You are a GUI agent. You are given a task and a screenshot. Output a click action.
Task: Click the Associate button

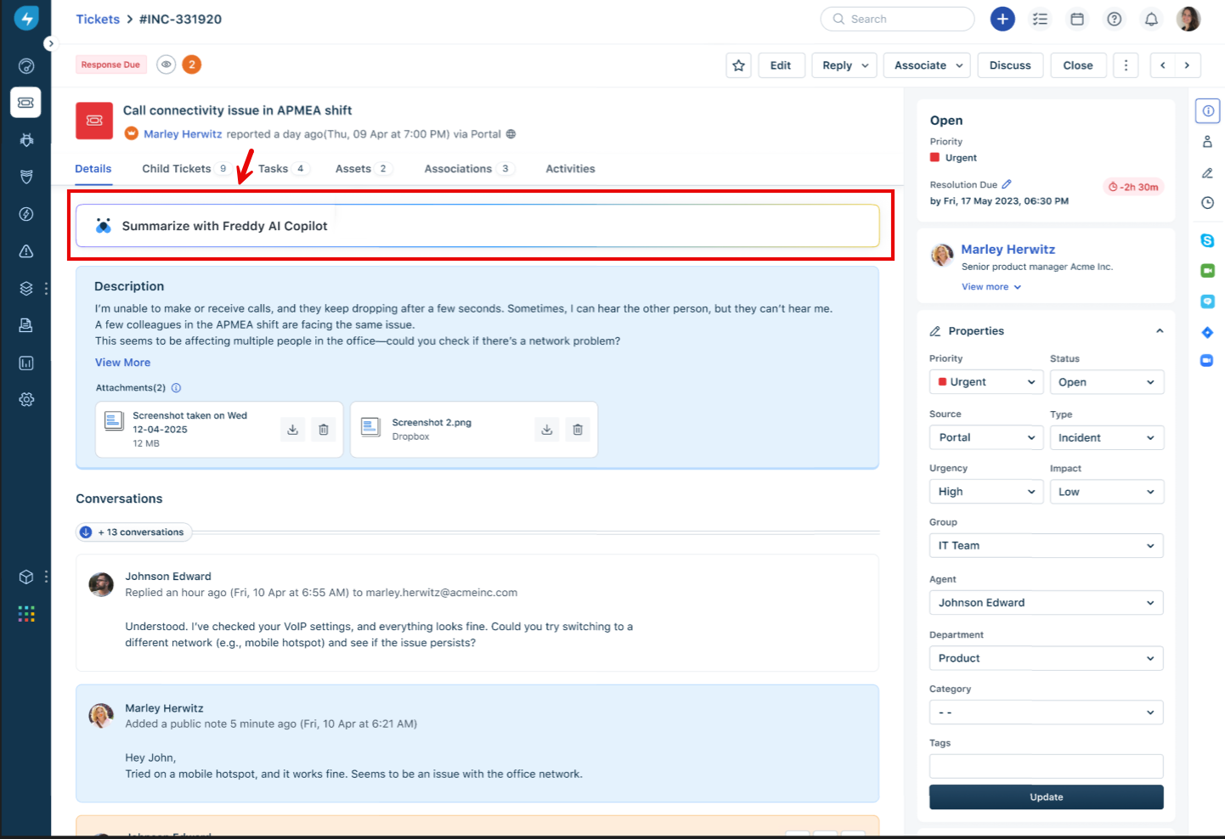click(928, 65)
